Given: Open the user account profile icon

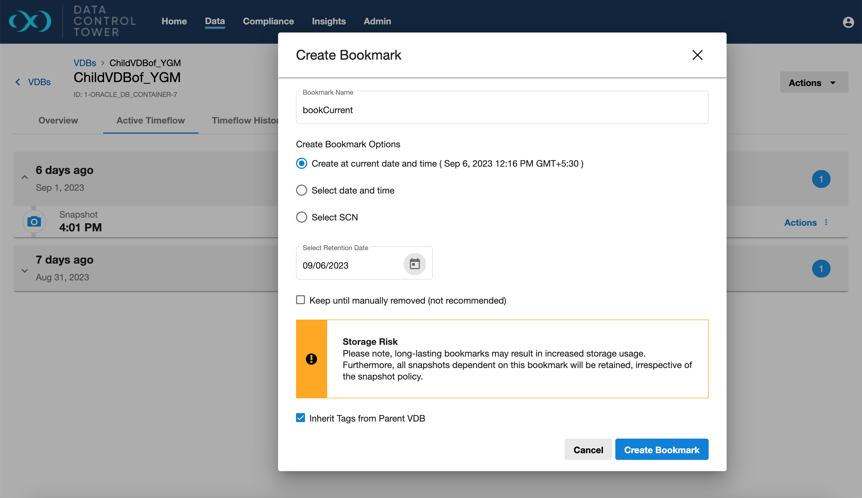Looking at the screenshot, I should click(x=848, y=22).
